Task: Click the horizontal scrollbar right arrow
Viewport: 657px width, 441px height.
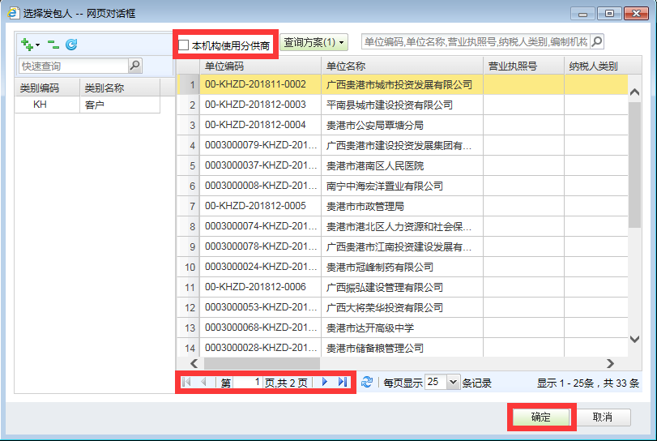Action: pos(610,363)
